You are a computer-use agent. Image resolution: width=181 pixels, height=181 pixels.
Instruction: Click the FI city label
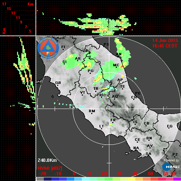[x=63, y=47]
